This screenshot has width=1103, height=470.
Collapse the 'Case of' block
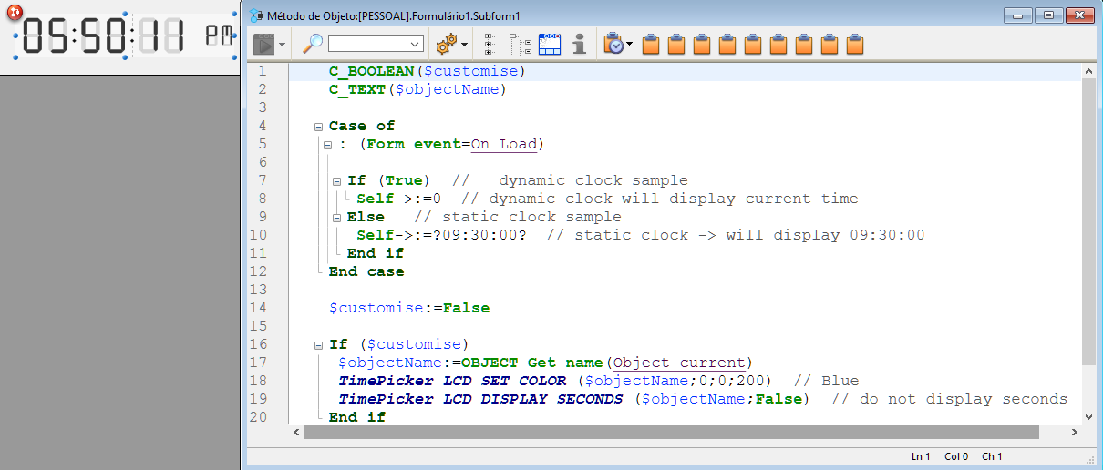coord(318,127)
